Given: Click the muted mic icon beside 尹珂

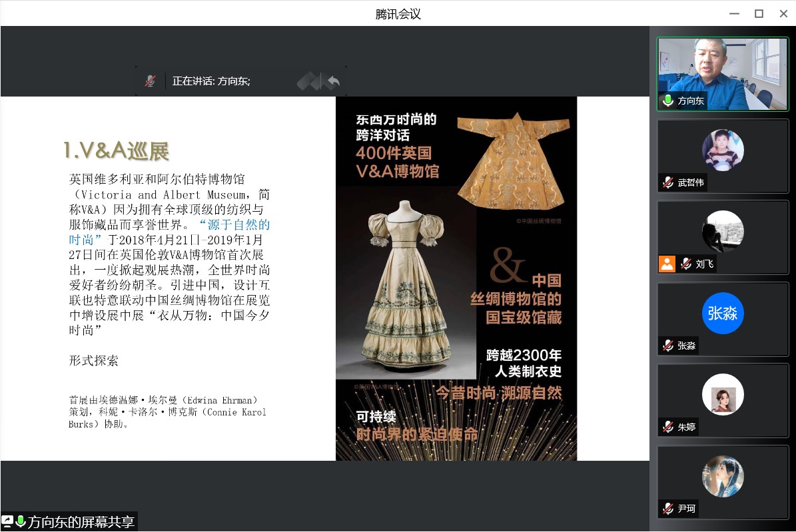Looking at the screenshot, I should click(x=667, y=509).
